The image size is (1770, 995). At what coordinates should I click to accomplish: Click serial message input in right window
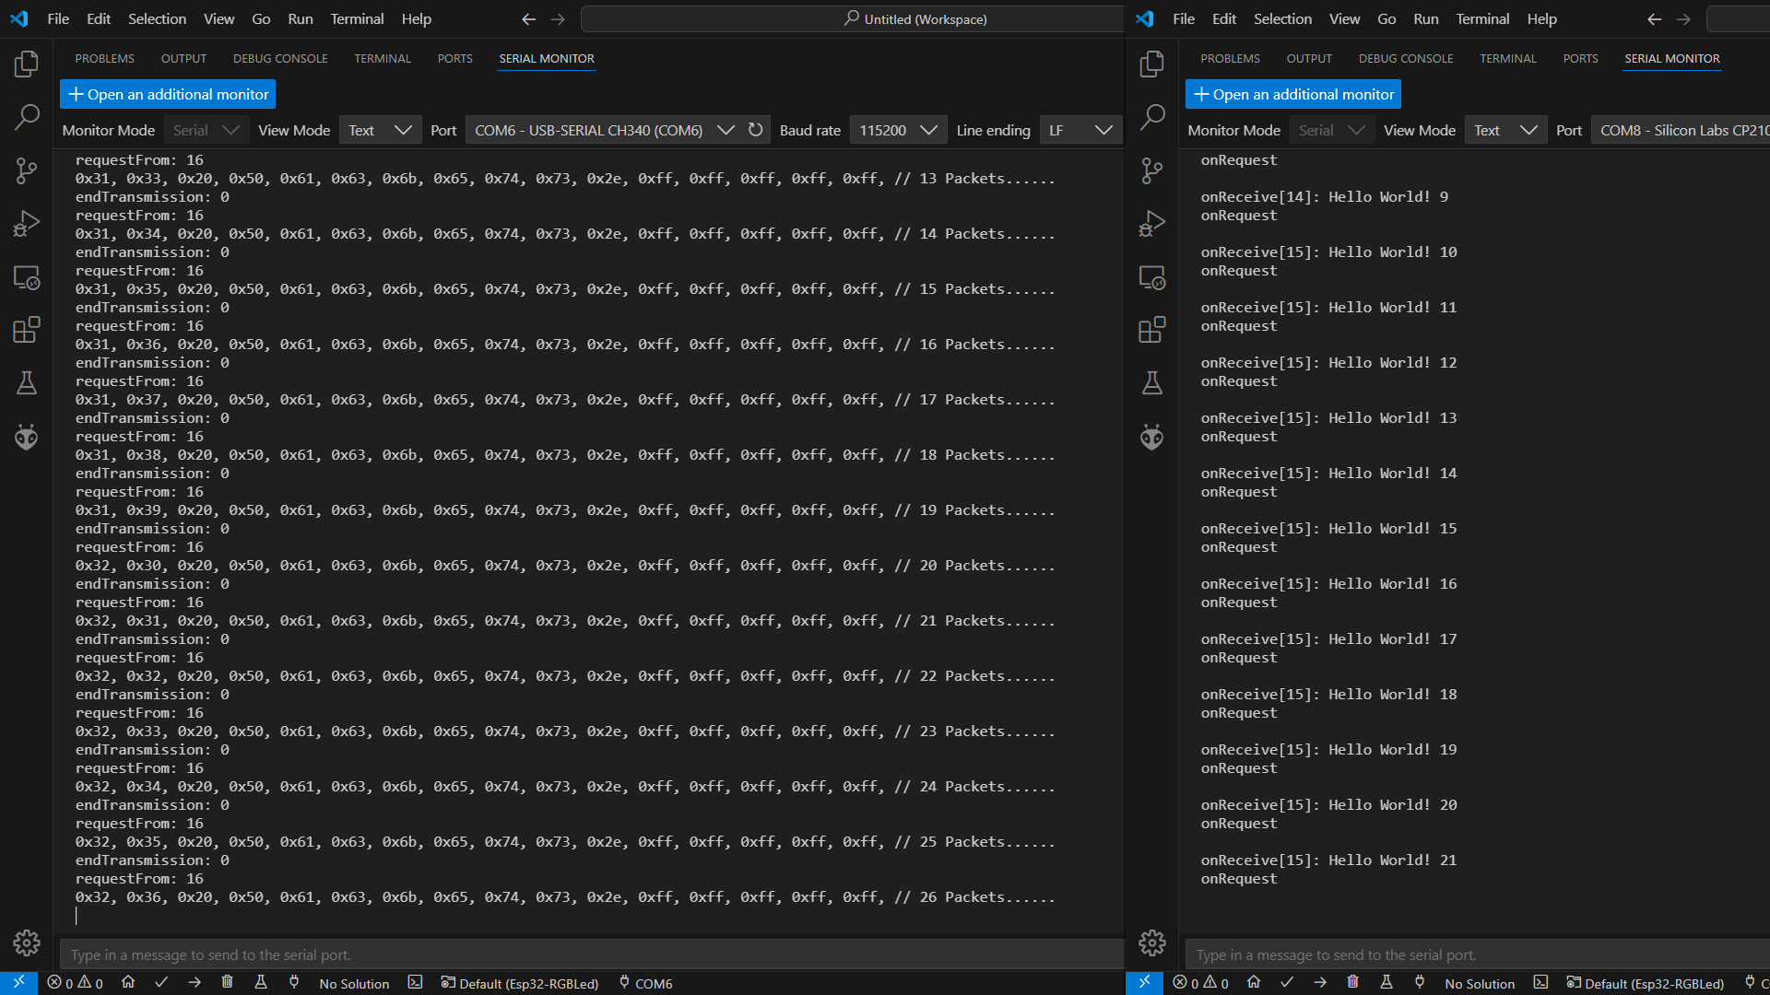(1478, 954)
